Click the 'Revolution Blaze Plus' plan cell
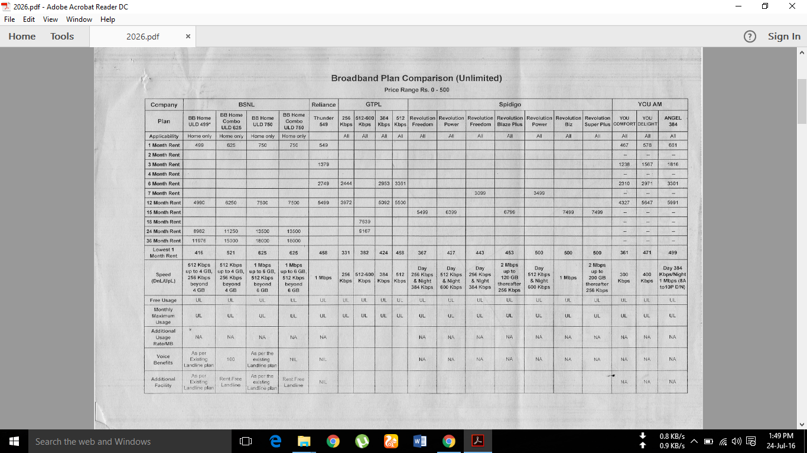This screenshot has width=807, height=453. click(510, 121)
